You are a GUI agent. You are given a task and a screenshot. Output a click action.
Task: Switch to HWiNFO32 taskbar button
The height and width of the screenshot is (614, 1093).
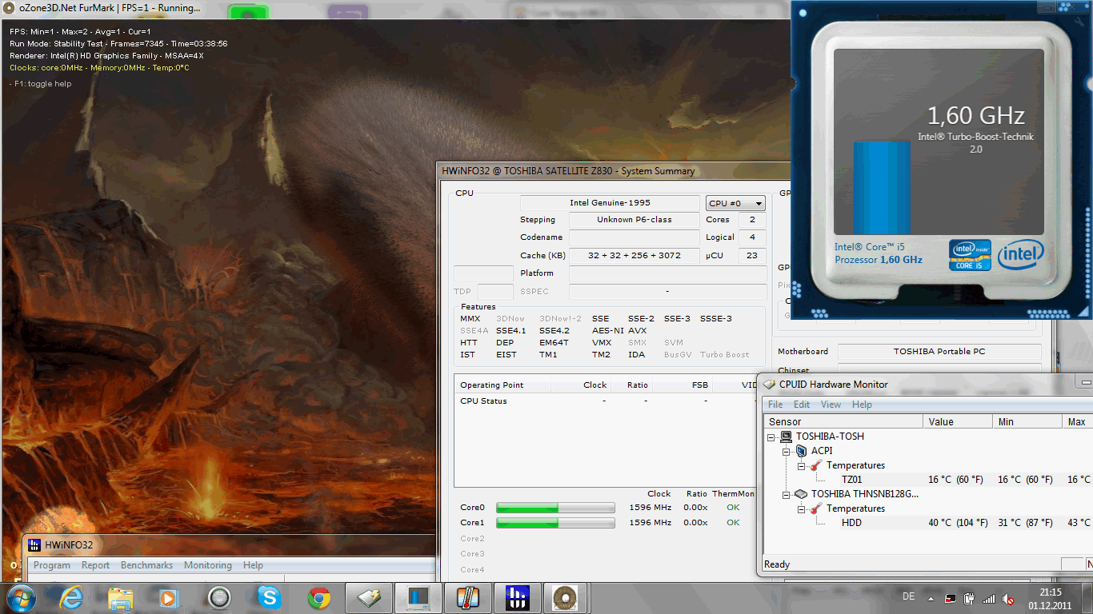point(518,598)
